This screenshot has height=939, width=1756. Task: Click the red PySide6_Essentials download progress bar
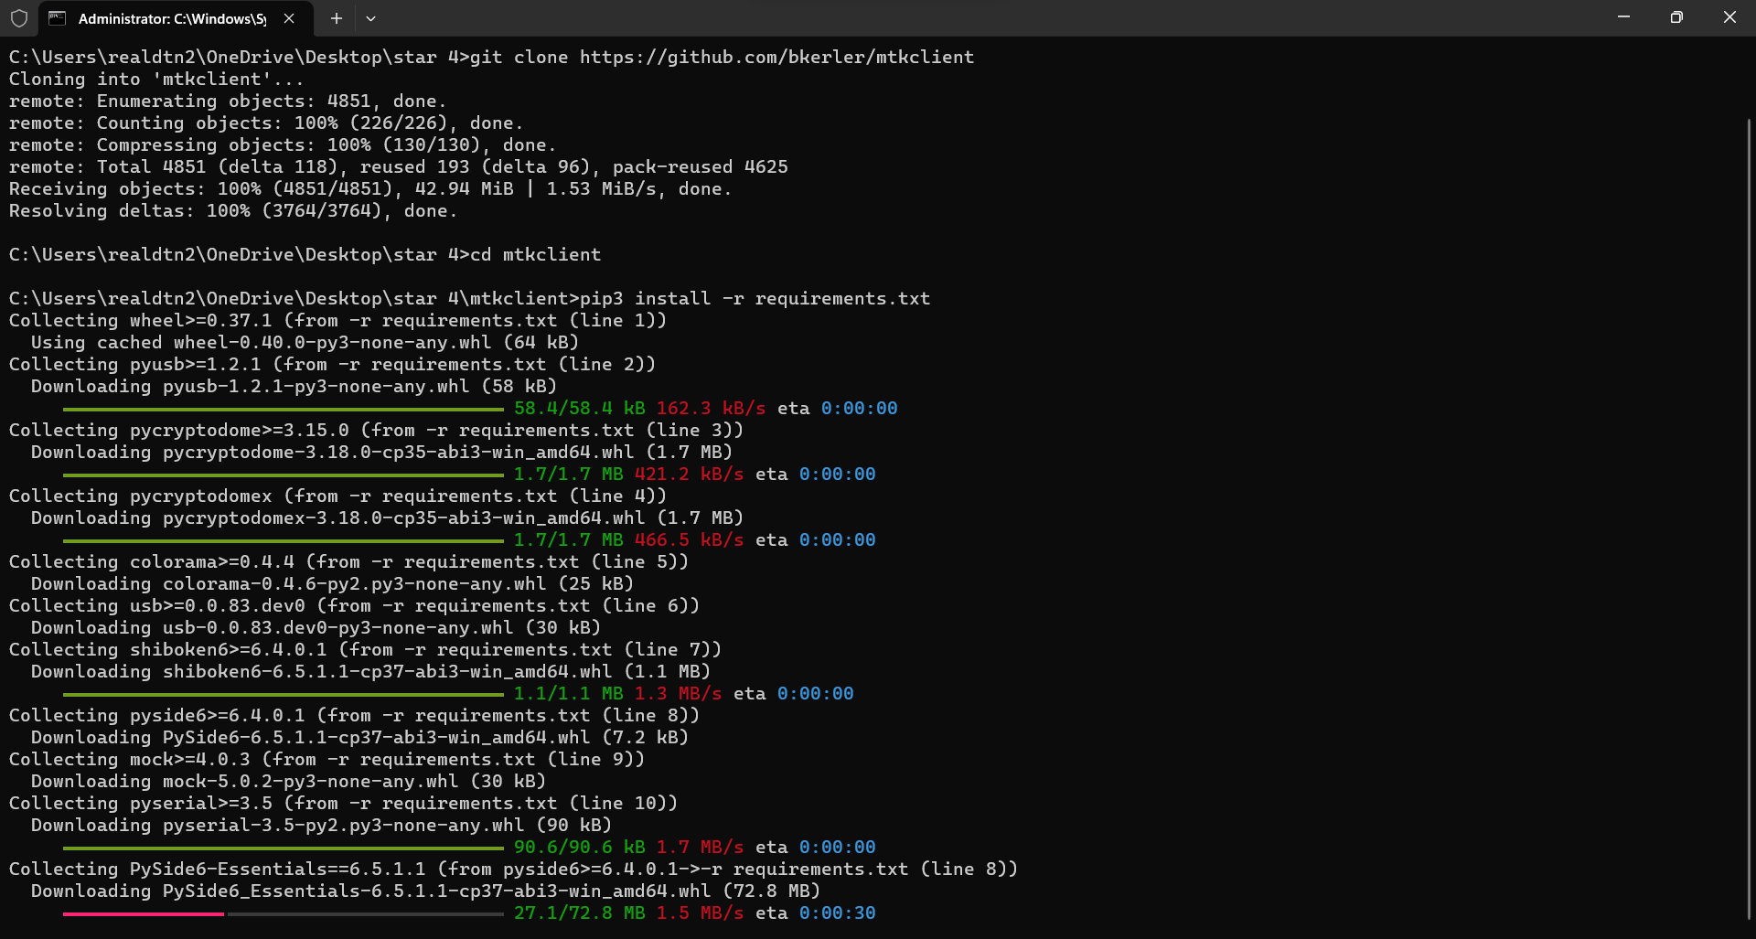(x=144, y=913)
